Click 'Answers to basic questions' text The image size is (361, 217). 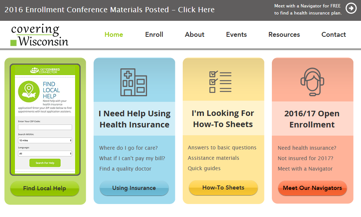click(x=222, y=148)
